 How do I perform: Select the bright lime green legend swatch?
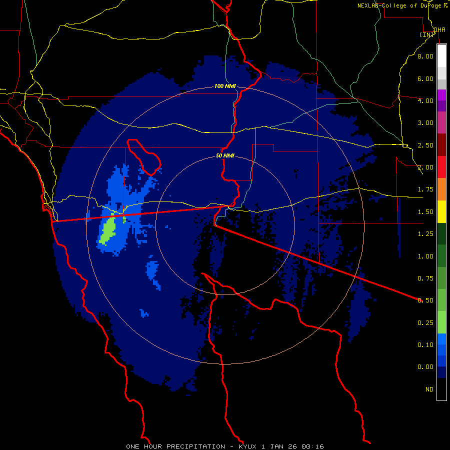tap(441, 322)
